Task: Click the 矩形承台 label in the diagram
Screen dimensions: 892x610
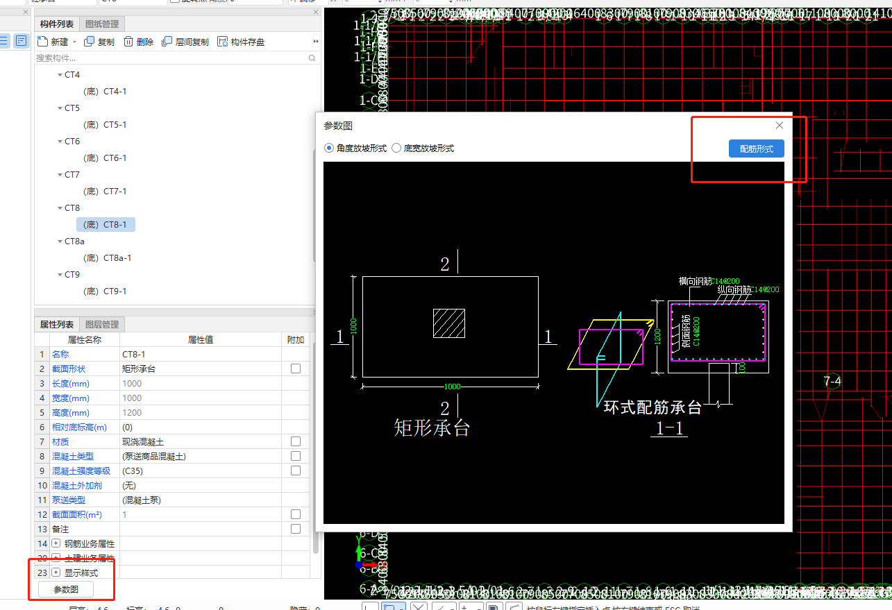Action: click(x=432, y=427)
